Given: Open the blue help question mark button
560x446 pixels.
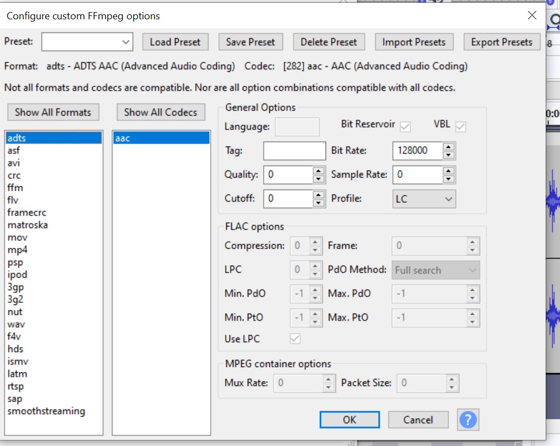Looking at the screenshot, I should (468, 420).
